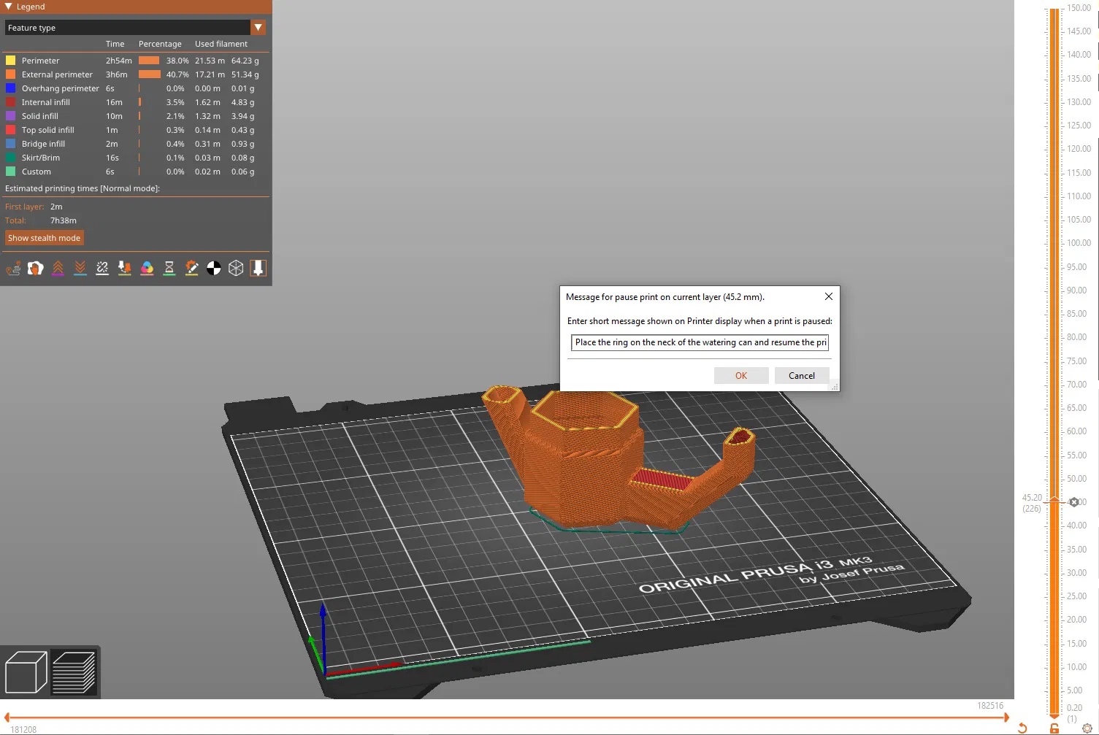
Task: Toggle Wipe moves visibility icon
Action: pos(35,269)
